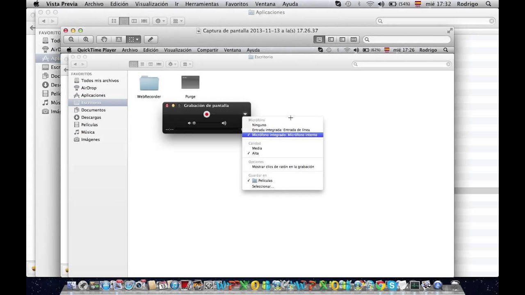Click the Imágenes camera icon in Aplicaciones sidebar
The image size is (525, 295).
(x=46, y=111)
